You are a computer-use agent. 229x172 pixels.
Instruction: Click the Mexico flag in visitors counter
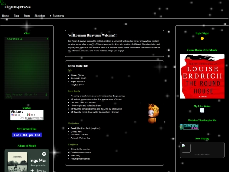click(x=29, y=115)
